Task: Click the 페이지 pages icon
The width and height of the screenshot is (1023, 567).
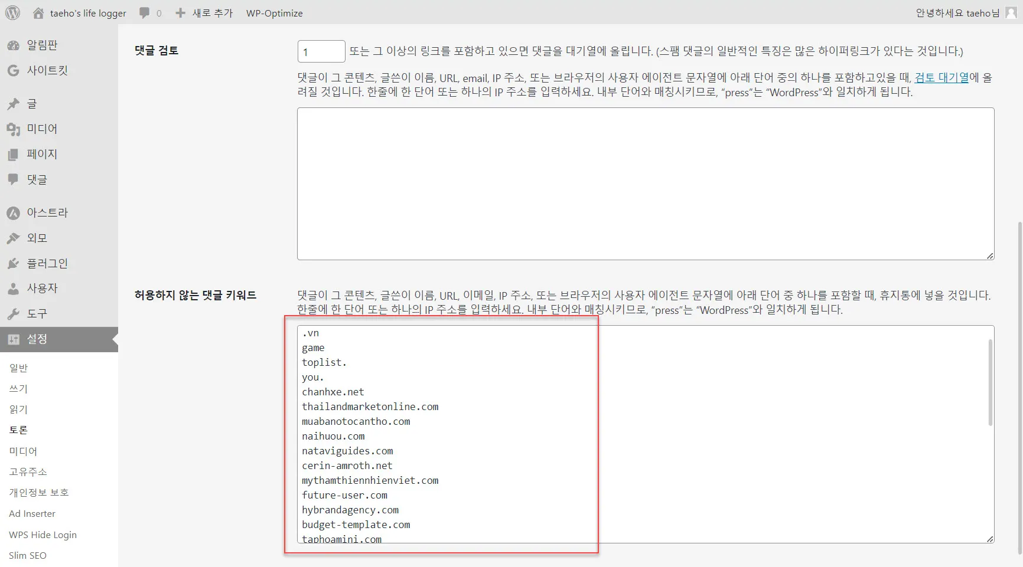Action: (13, 155)
